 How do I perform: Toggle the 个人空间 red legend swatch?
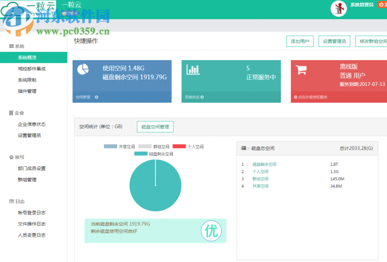[179, 146]
